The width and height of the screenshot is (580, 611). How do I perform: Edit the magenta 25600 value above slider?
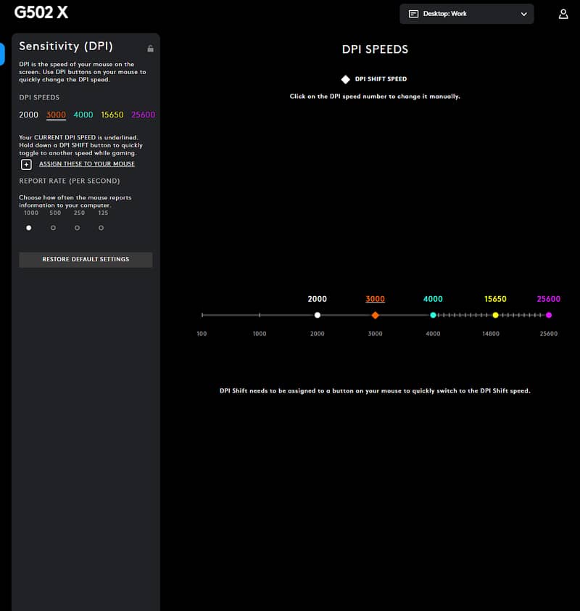point(549,299)
